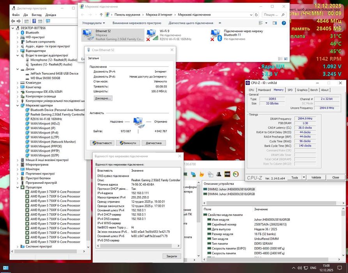This screenshot has height=273, width=348.
Task: Expand the Монітори node in Device Manager
Action: click(x=18, y=169)
